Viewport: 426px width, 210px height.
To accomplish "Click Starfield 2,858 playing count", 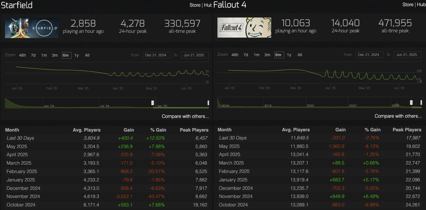I will click(83, 24).
